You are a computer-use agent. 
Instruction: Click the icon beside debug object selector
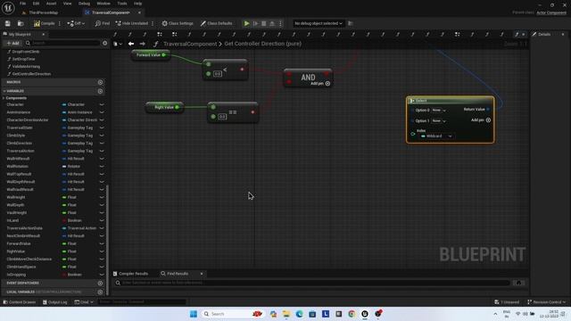(x=351, y=23)
